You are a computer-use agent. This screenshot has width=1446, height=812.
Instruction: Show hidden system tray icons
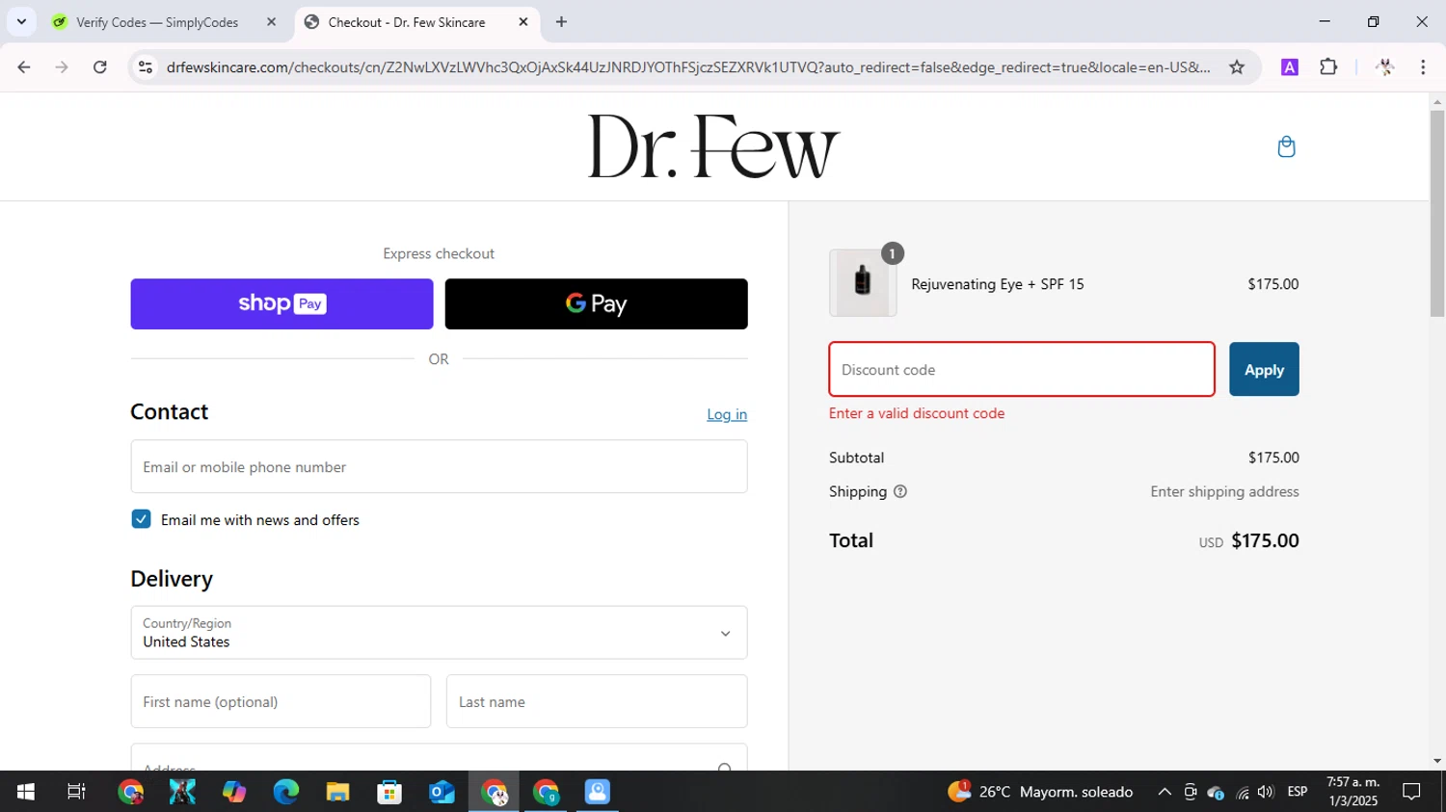pos(1165,792)
